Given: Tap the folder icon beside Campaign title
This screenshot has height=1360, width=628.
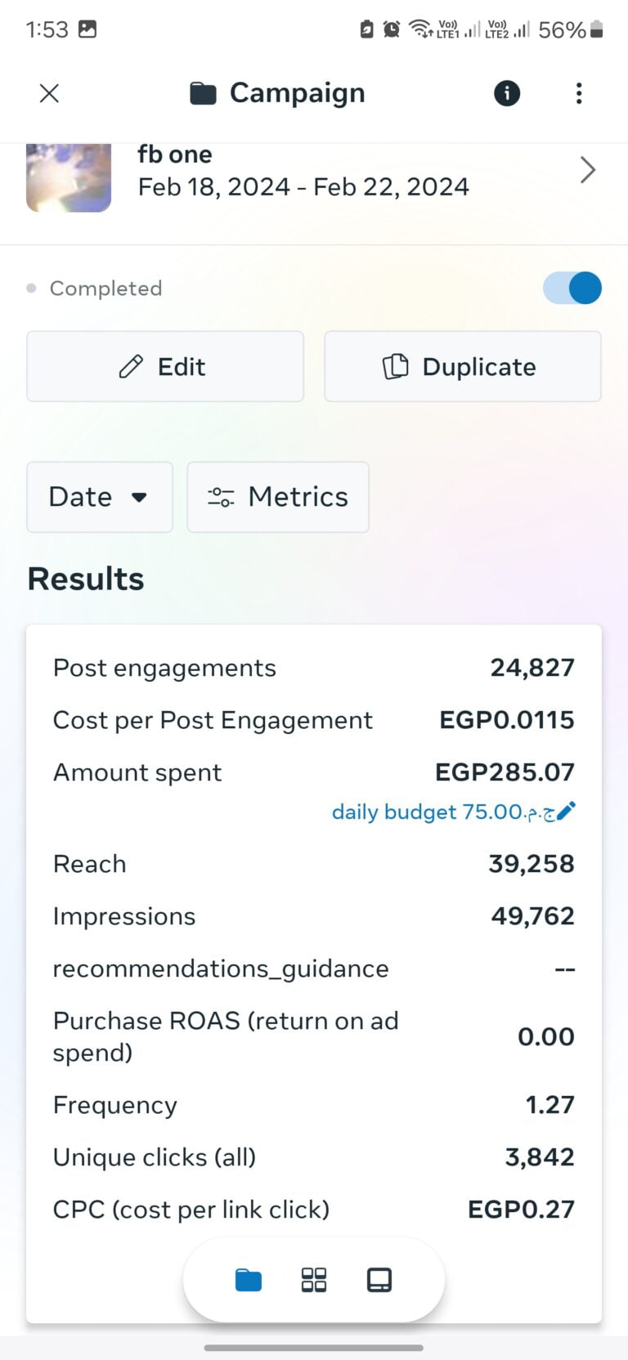Looking at the screenshot, I should (x=203, y=94).
